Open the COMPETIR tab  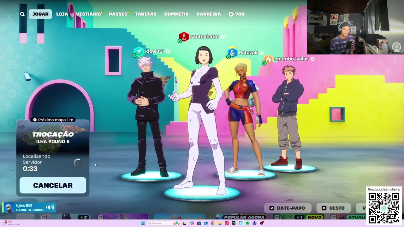(x=176, y=14)
